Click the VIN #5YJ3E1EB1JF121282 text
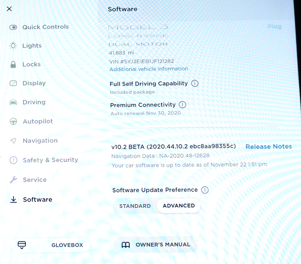 [141, 61]
